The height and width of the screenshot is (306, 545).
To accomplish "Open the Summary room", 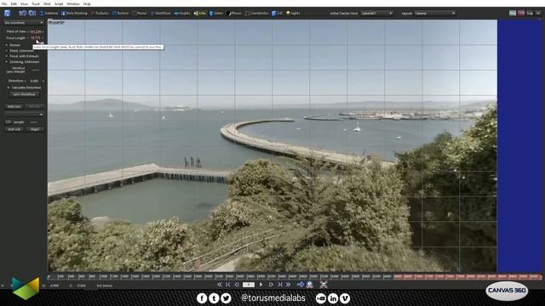I will coord(49,14).
